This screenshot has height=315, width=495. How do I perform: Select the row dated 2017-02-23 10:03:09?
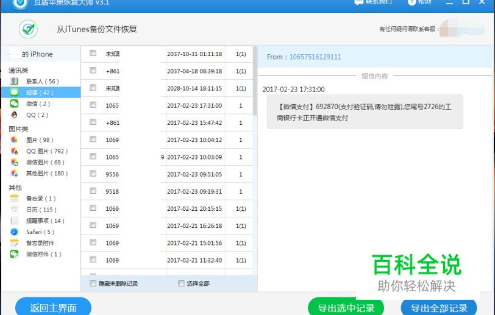167,157
